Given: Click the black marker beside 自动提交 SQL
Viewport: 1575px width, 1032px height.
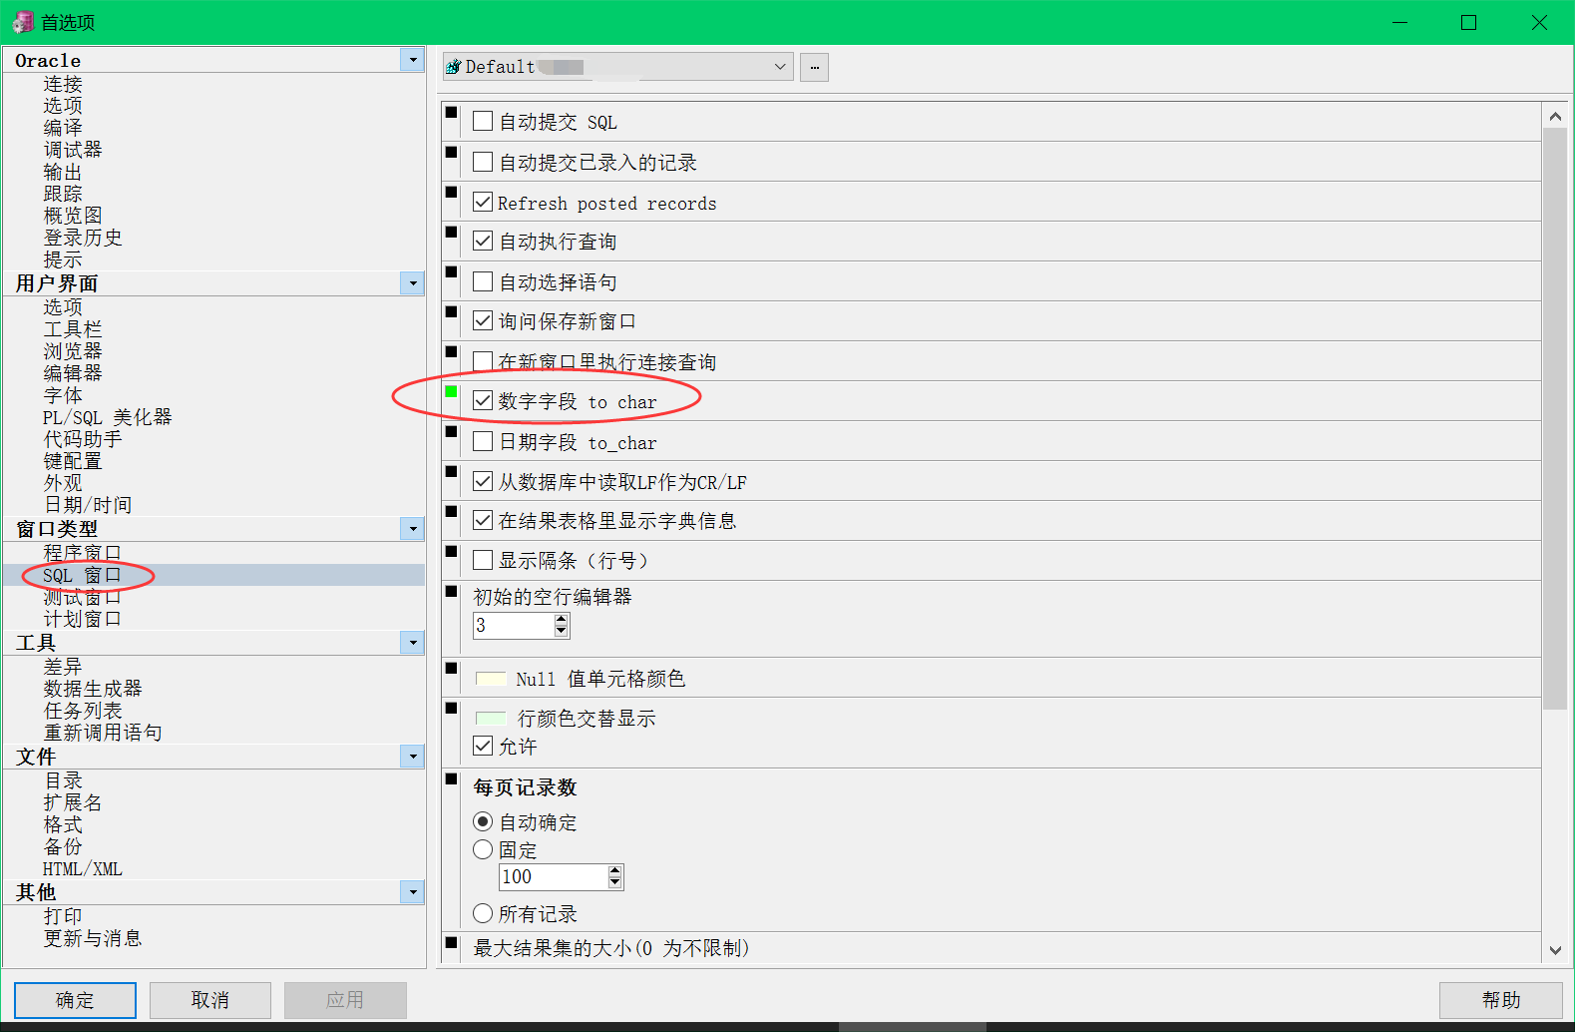Looking at the screenshot, I should [x=451, y=112].
